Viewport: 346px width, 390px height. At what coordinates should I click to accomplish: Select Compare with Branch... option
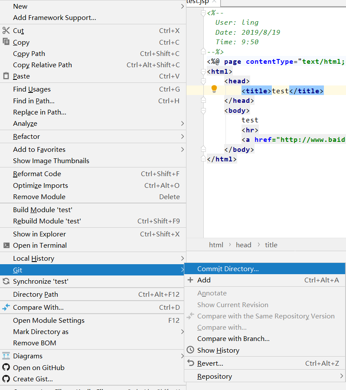tap(233, 339)
